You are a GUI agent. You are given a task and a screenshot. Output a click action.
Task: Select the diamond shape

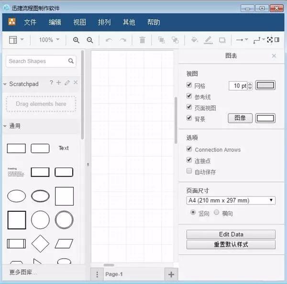(x=40, y=244)
